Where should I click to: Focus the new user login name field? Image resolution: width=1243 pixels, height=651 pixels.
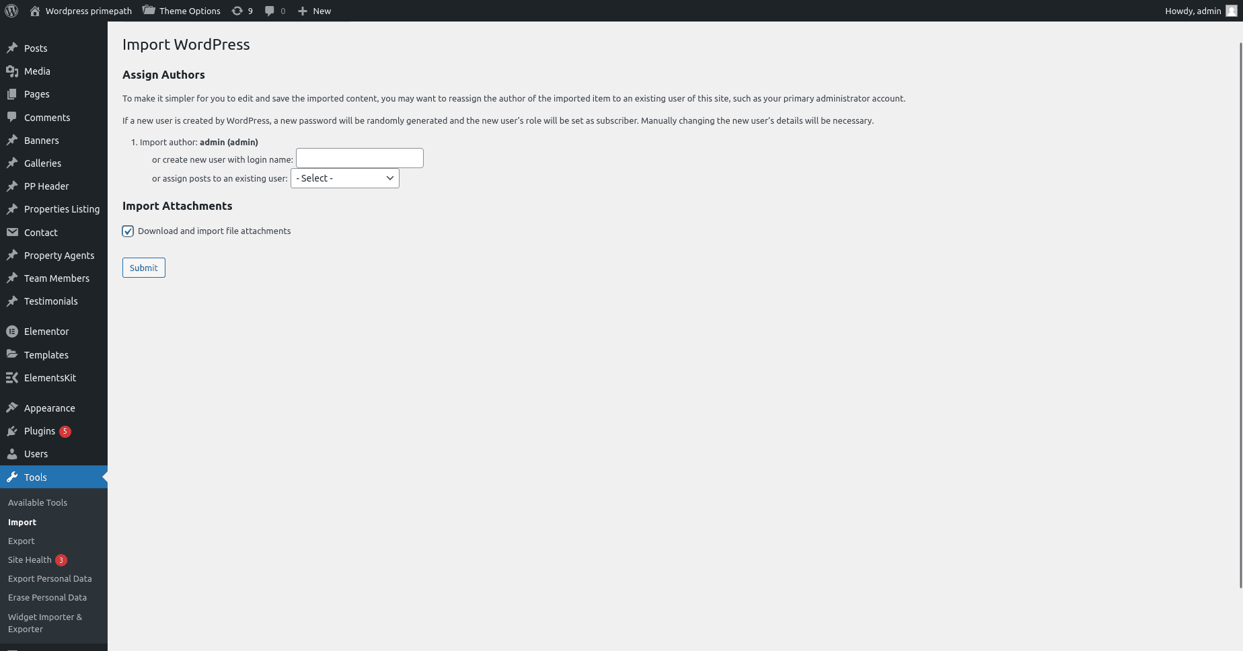coord(360,158)
